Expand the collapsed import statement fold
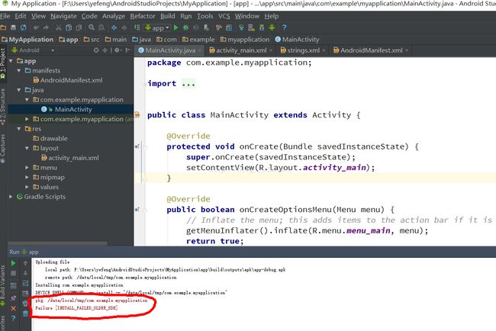 pos(188,84)
